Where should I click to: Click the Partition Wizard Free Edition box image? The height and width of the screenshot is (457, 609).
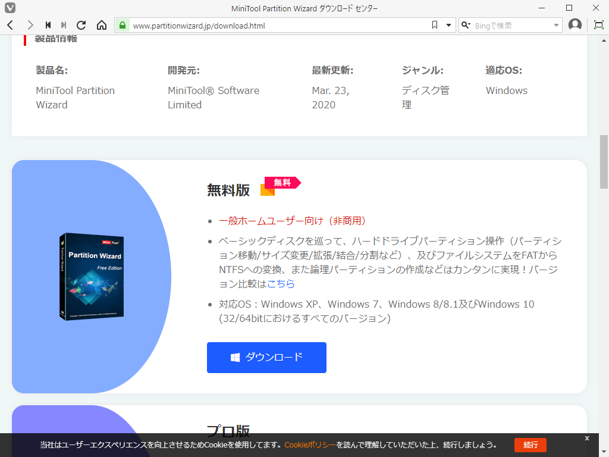92,276
